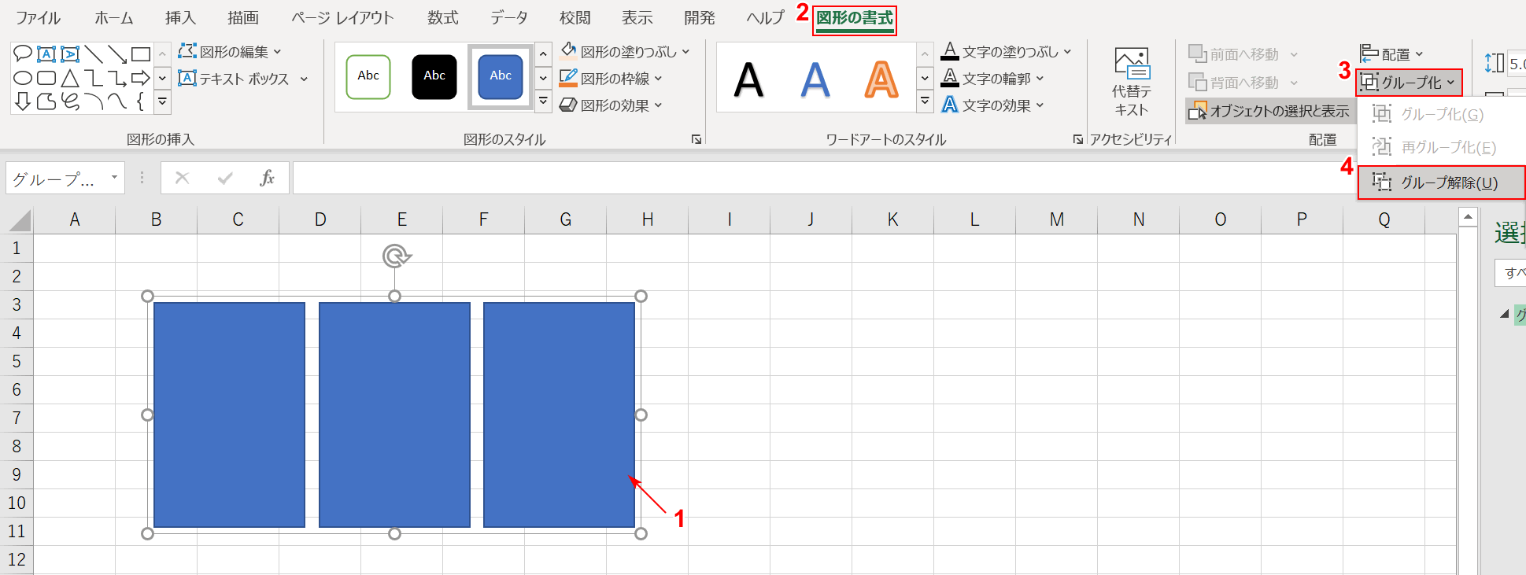Image resolution: width=1526 pixels, height=575 pixels.
Task: Select the left brace shape
Action: (141, 101)
